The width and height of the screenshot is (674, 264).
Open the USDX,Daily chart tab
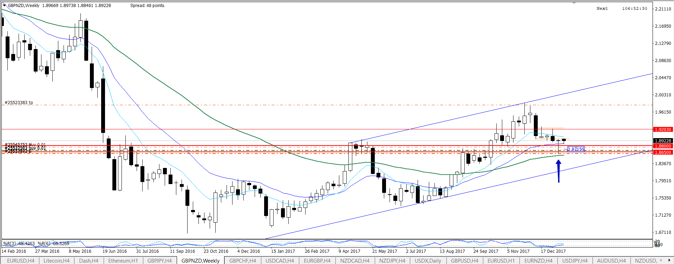pos(428,260)
